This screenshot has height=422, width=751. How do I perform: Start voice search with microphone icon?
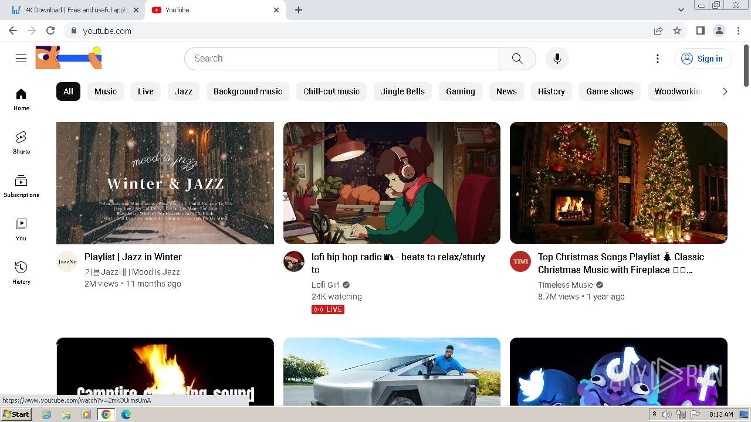click(x=557, y=58)
